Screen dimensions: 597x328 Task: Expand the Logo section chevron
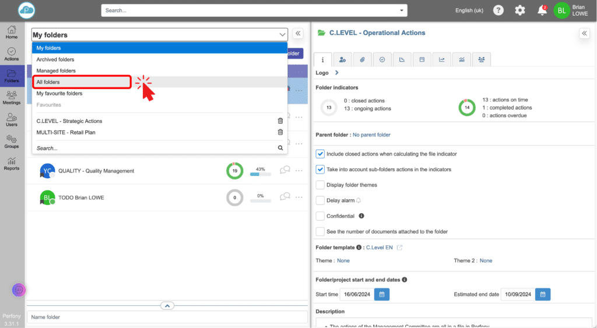click(x=336, y=73)
